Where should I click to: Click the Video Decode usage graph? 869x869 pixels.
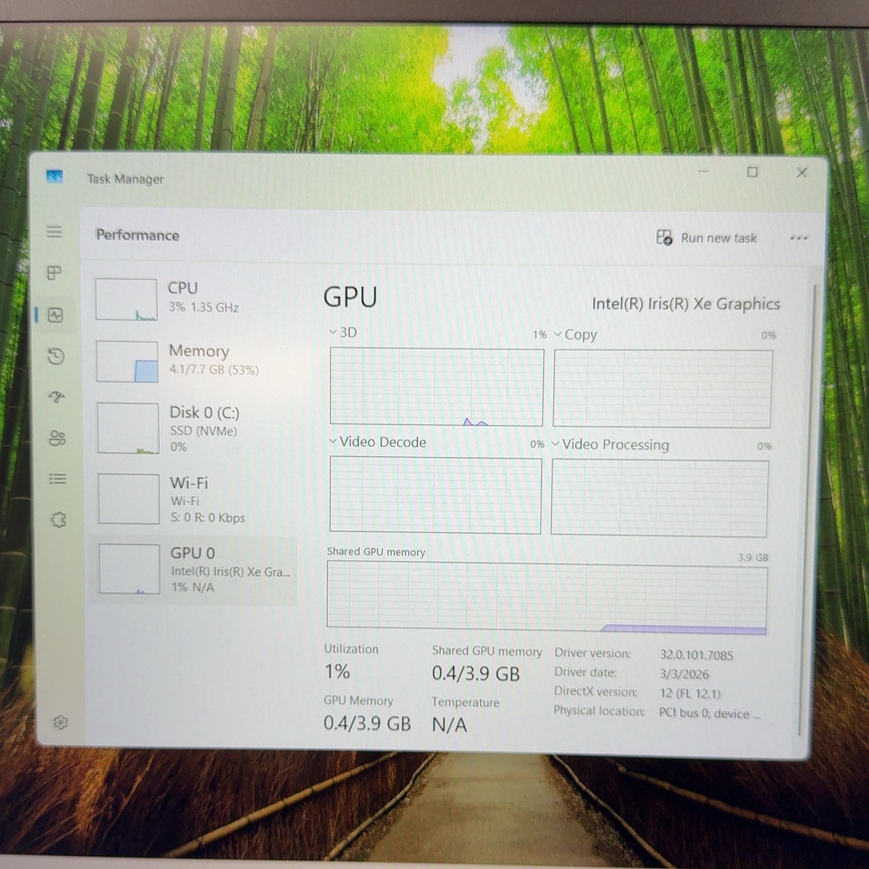click(435, 495)
